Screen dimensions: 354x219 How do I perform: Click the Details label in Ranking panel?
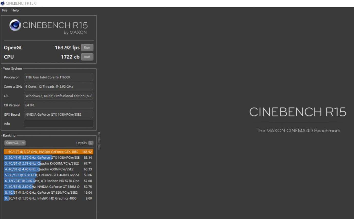pos(81,143)
